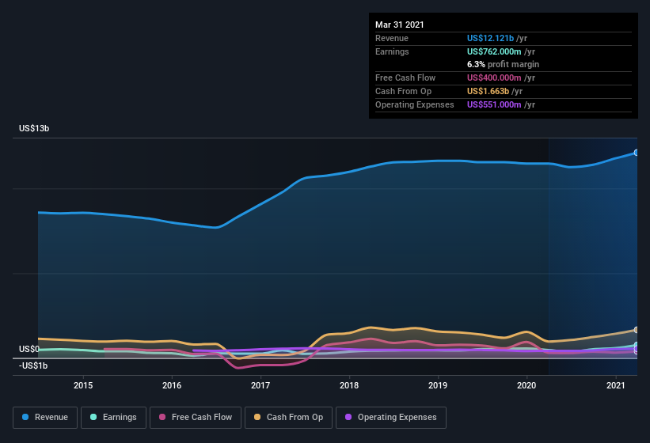Click the US$13b y-axis label
650x443 pixels.
tap(34, 128)
